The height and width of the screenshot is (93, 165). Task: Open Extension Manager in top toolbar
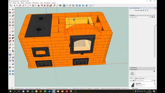tap(87, 5)
